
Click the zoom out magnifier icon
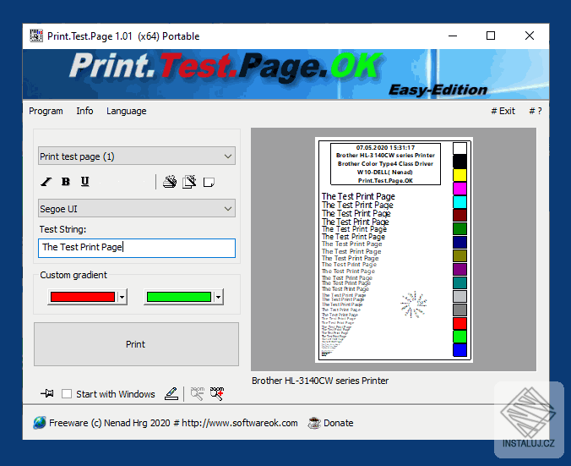(x=198, y=393)
